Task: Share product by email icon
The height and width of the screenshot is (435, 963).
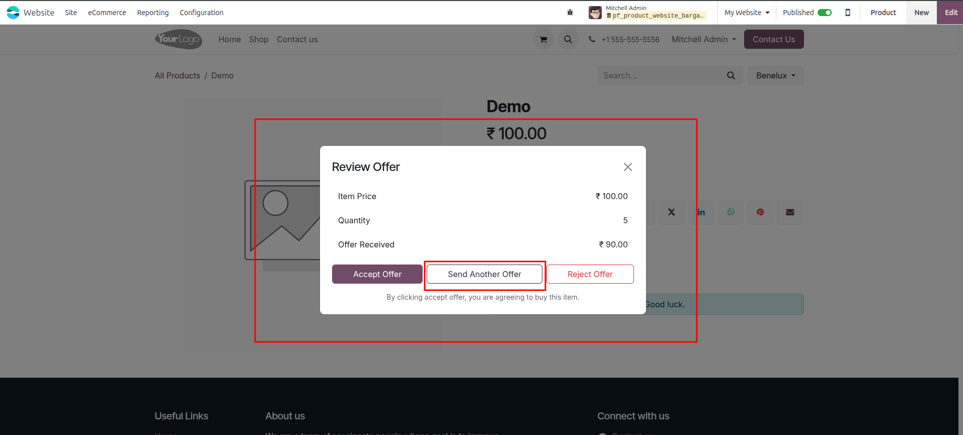Action: click(x=790, y=212)
